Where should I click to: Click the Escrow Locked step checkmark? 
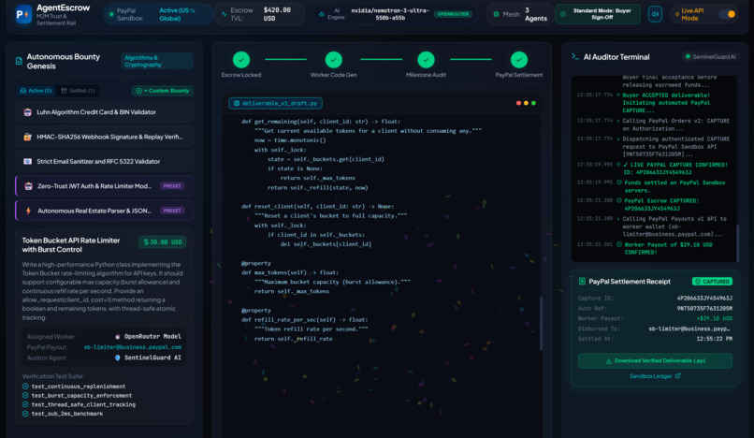coord(241,60)
